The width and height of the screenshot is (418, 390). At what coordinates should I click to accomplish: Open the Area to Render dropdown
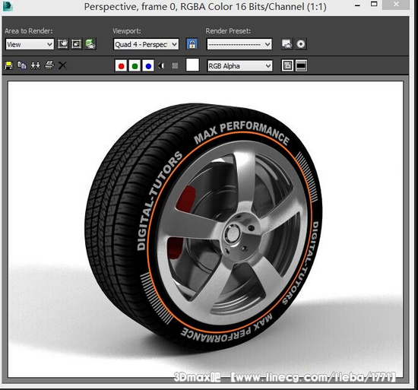30,44
